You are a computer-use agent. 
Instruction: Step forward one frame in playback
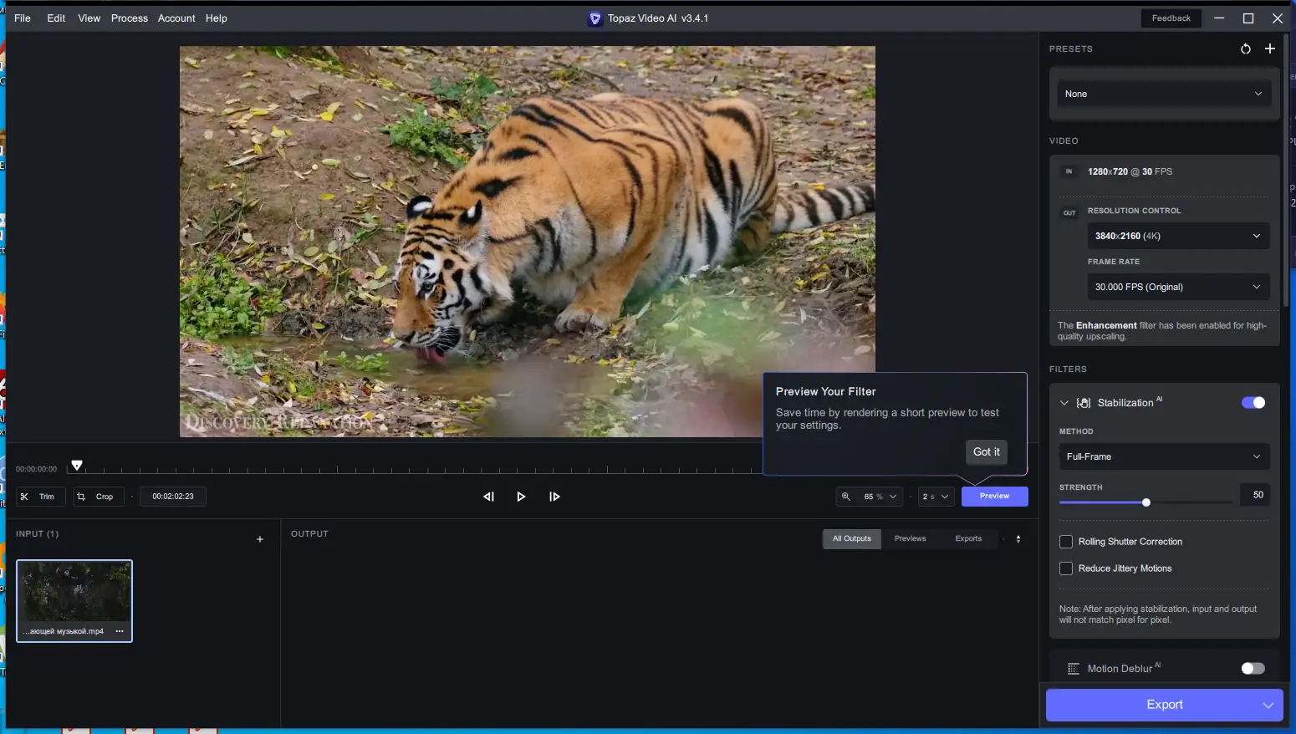pos(554,497)
